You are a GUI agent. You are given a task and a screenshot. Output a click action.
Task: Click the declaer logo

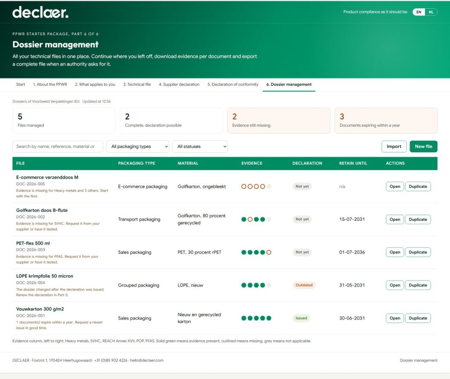(x=40, y=12)
